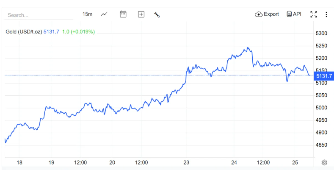Expand the 15m interval dropdown
334x170 pixels.
(87, 14)
